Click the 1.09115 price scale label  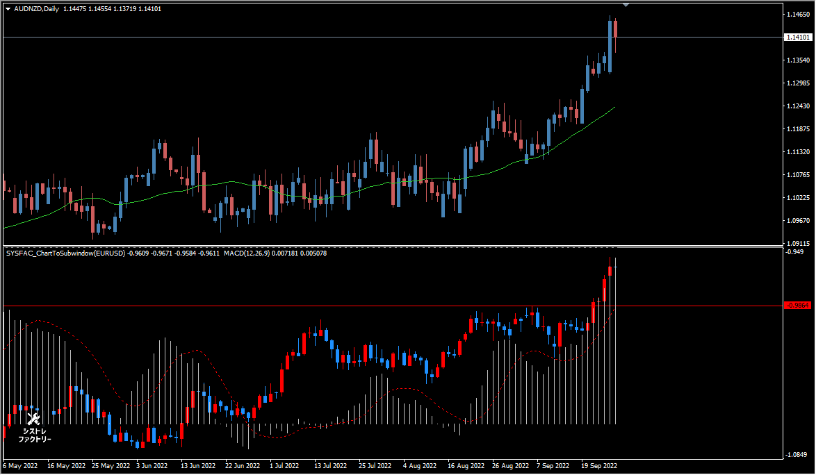(x=798, y=243)
